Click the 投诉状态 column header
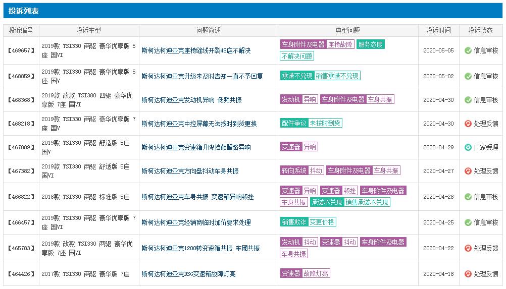This screenshot has height=289, width=506. pos(481,31)
